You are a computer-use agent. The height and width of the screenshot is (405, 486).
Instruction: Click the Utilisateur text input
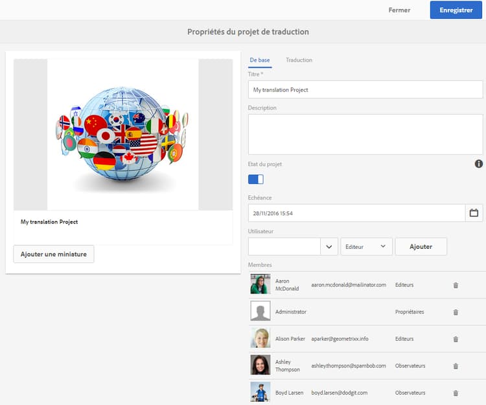click(x=284, y=247)
